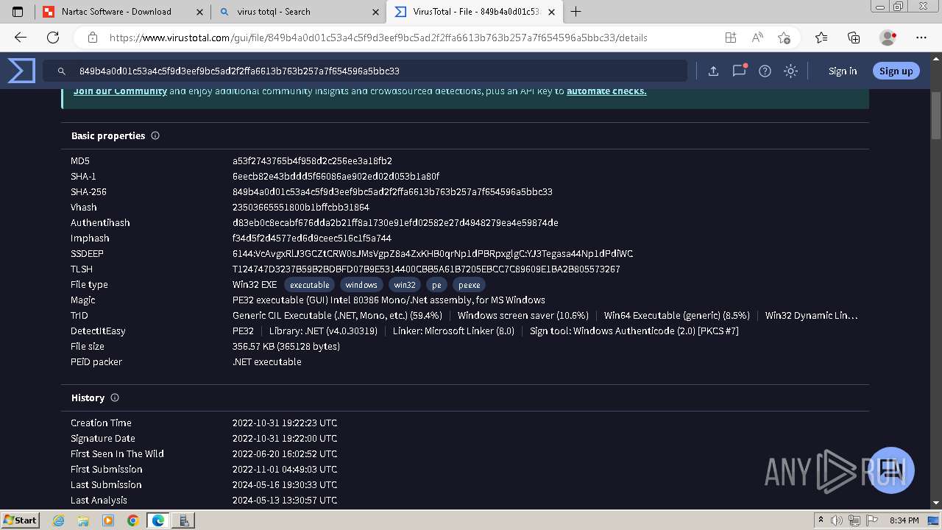
Task: Click the executable tag
Action: click(x=309, y=285)
